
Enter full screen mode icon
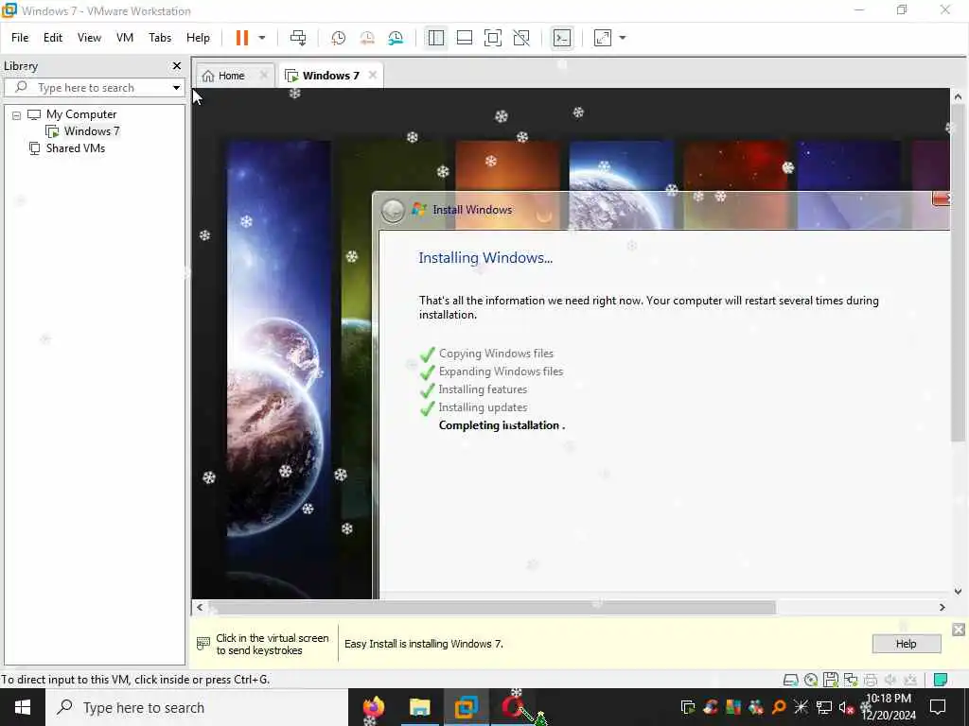[x=492, y=38]
